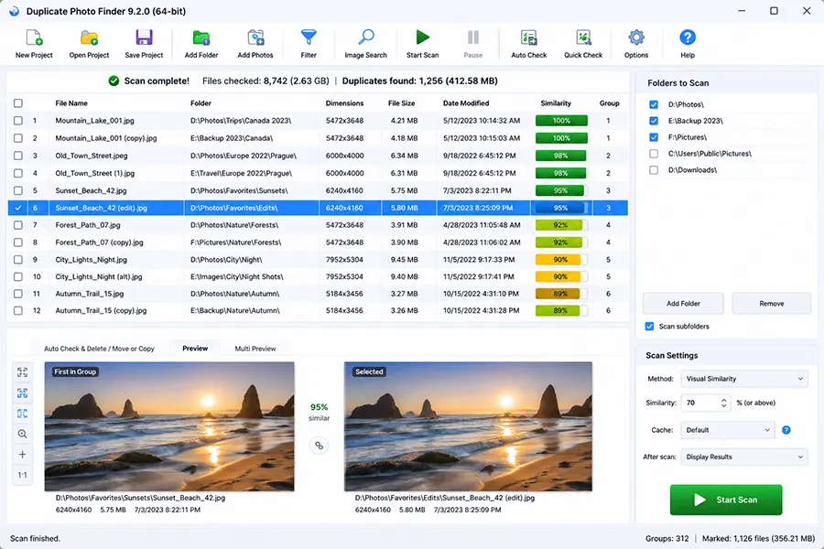The height and width of the screenshot is (549, 824).
Task: Click the Add Photos toolbar icon
Action: 255,38
